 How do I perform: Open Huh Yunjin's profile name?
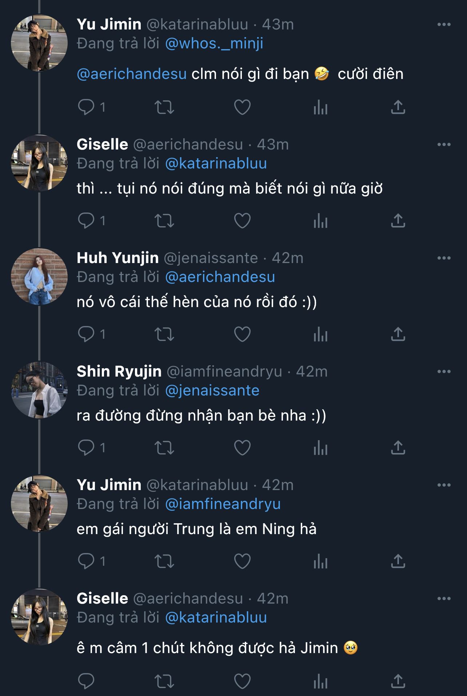[x=117, y=258]
